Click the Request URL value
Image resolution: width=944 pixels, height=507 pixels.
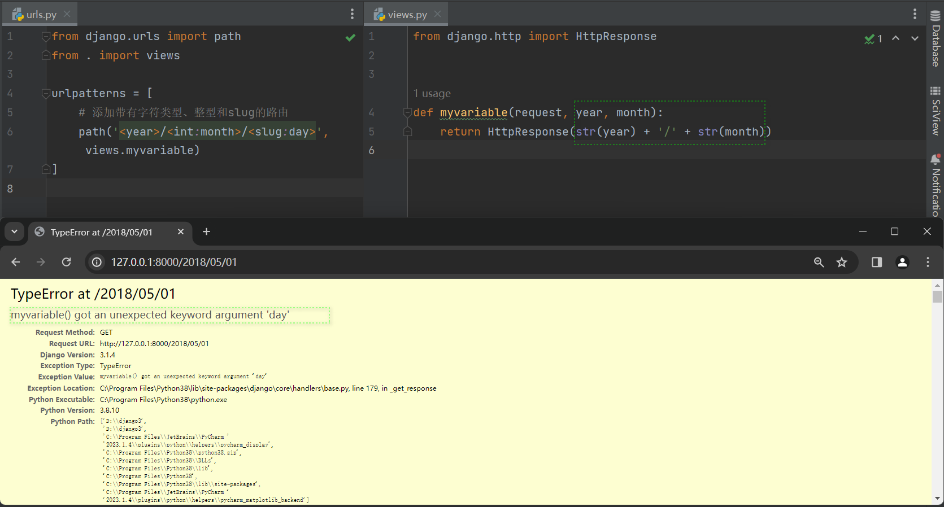click(x=154, y=344)
